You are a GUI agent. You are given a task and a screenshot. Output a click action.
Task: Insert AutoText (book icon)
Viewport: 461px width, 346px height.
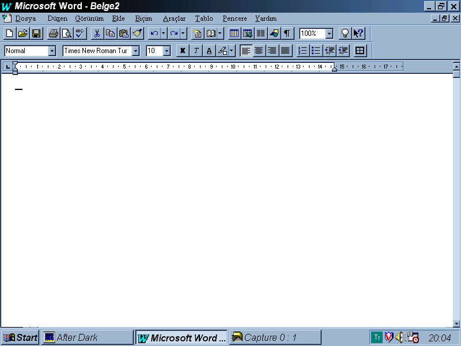(x=211, y=33)
